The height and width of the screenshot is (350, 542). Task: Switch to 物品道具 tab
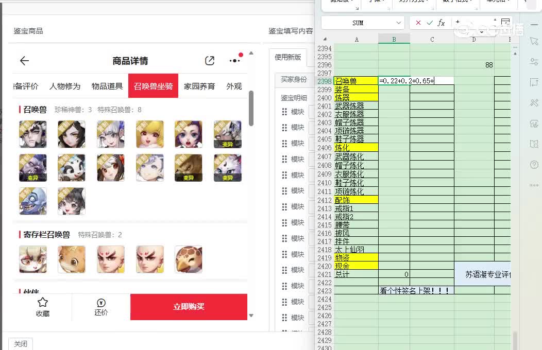[107, 86]
